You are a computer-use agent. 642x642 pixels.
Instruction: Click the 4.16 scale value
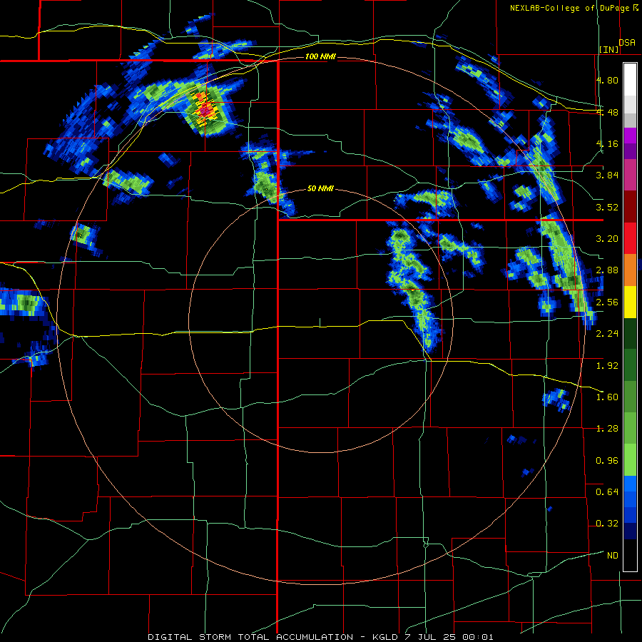(x=607, y=143)
